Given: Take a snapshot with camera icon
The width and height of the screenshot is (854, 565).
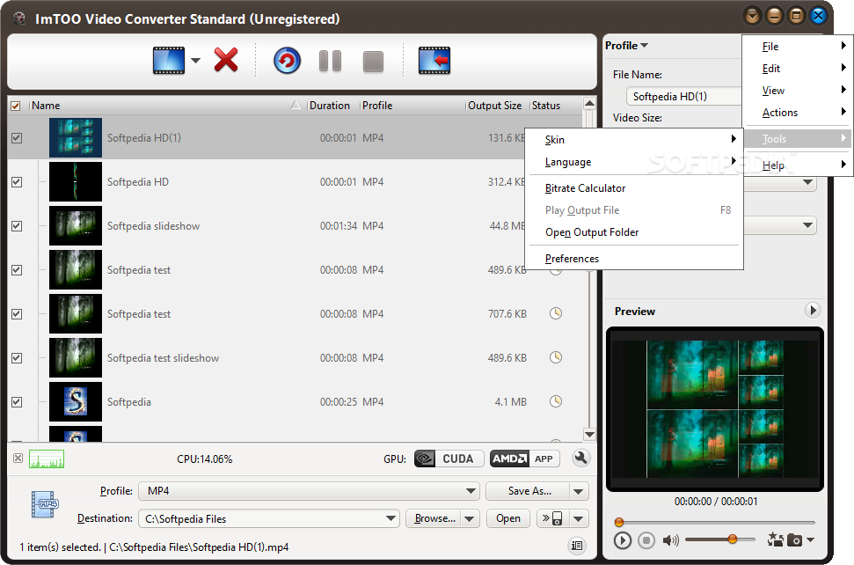Looking at the screenshot, I should pos(795,540).
